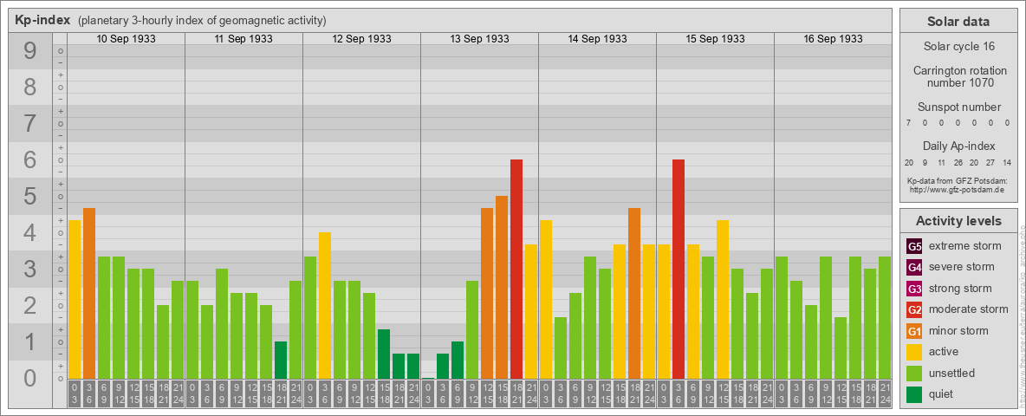Click the 0-3 hour label under 10 Sep
The image size is (1026, 416).
pyautogui.click(x=75, y=394)
